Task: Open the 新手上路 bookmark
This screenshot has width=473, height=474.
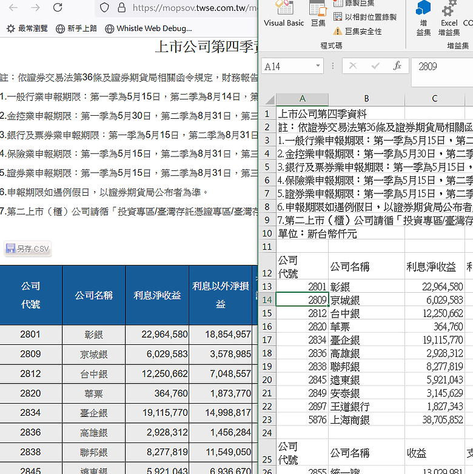Action: [76, 28]
